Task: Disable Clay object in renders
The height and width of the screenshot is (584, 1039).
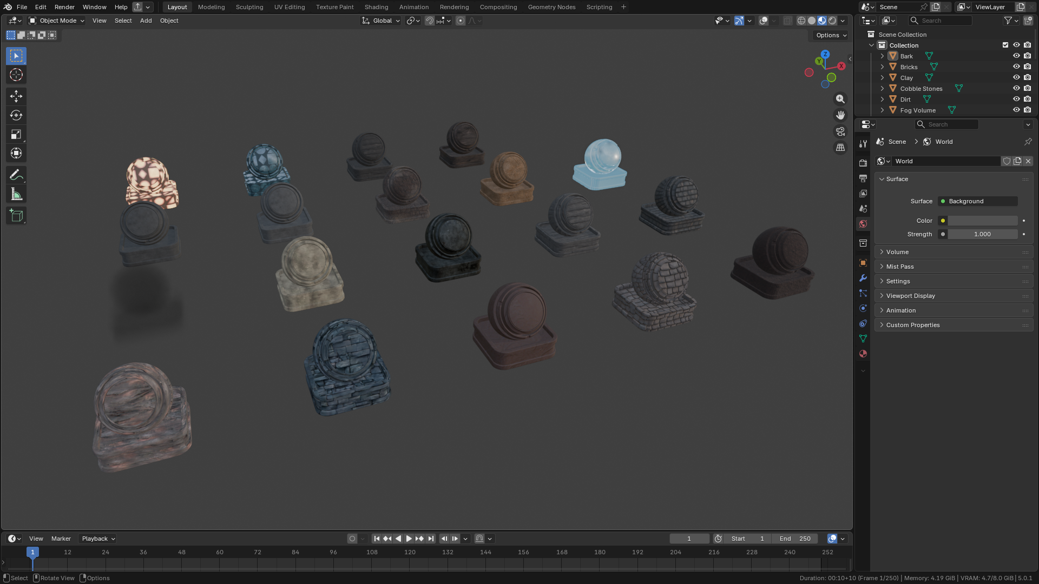Action: click(1028, 77)
